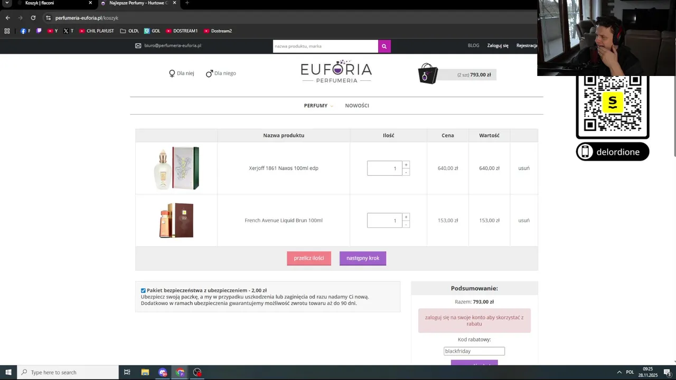
Task: Click the Zaloguj się link
Action: click(497, 45)
